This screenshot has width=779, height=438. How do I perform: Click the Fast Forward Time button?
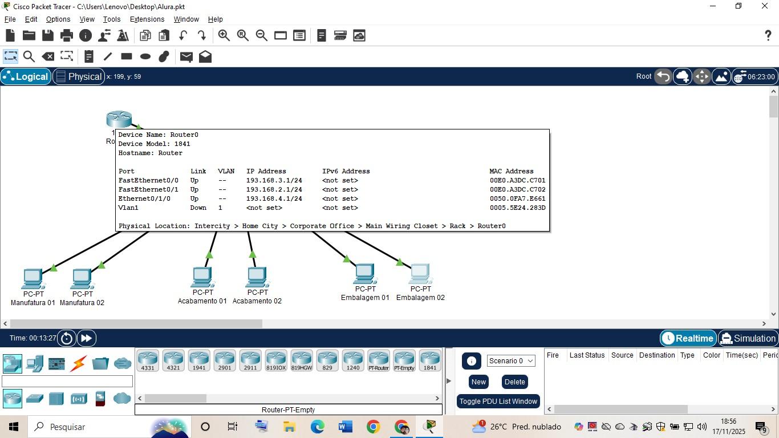tap(86, 338)
